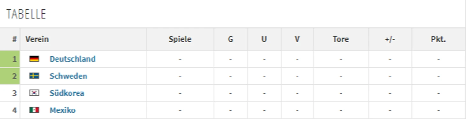Image resolution: width=466 pixels, height=119 pixels.
Task: Click the TABELLE heading
Action: [26, 14]
